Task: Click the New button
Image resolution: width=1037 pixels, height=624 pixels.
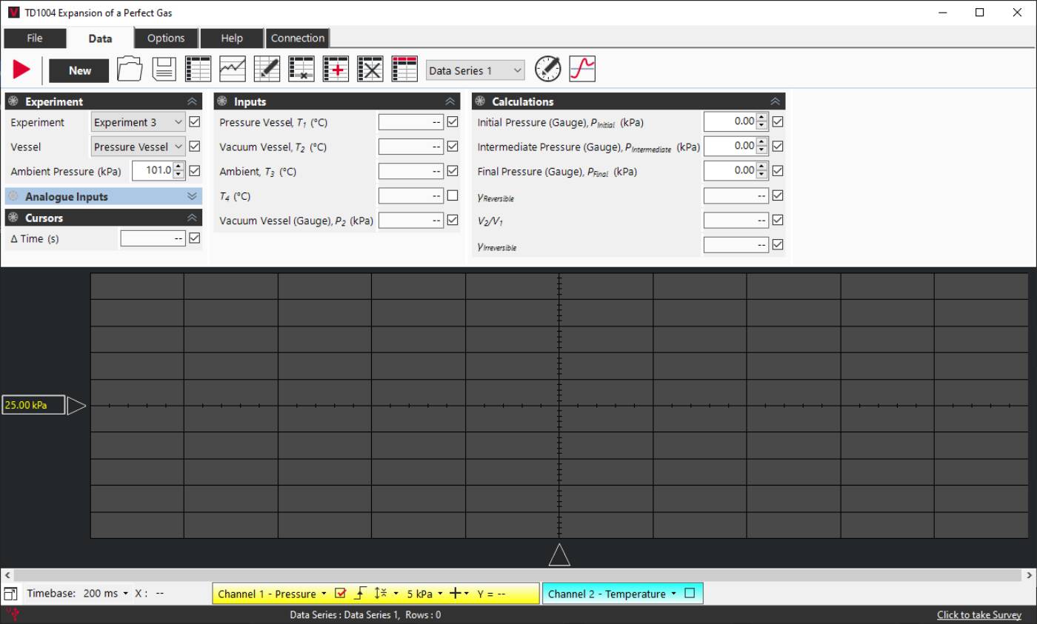Action: pos(79,70)
